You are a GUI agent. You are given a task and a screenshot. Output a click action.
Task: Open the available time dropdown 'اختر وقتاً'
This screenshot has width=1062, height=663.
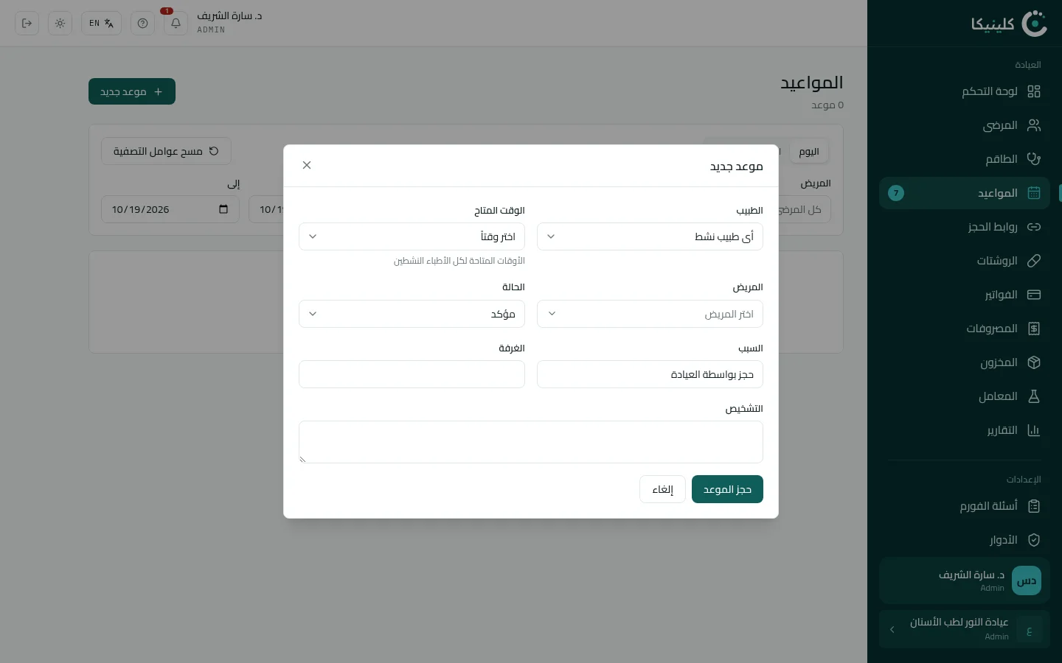pos(412,236)
